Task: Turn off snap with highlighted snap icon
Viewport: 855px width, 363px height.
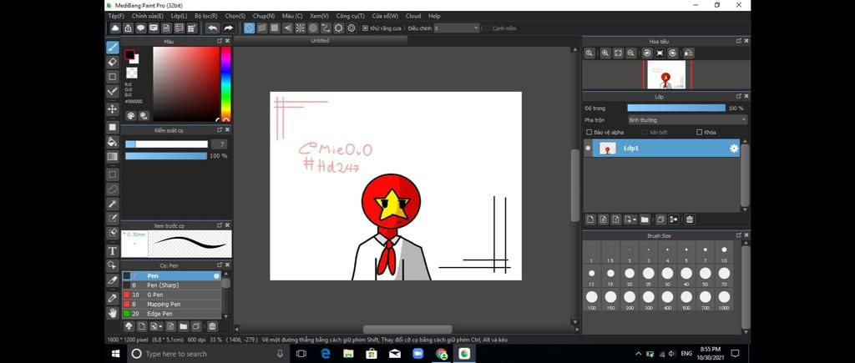Action: (x=249, y=28)
